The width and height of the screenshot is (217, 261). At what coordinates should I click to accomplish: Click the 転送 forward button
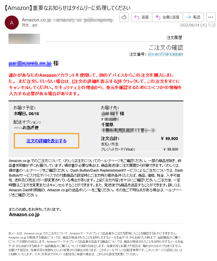point(193,17)
